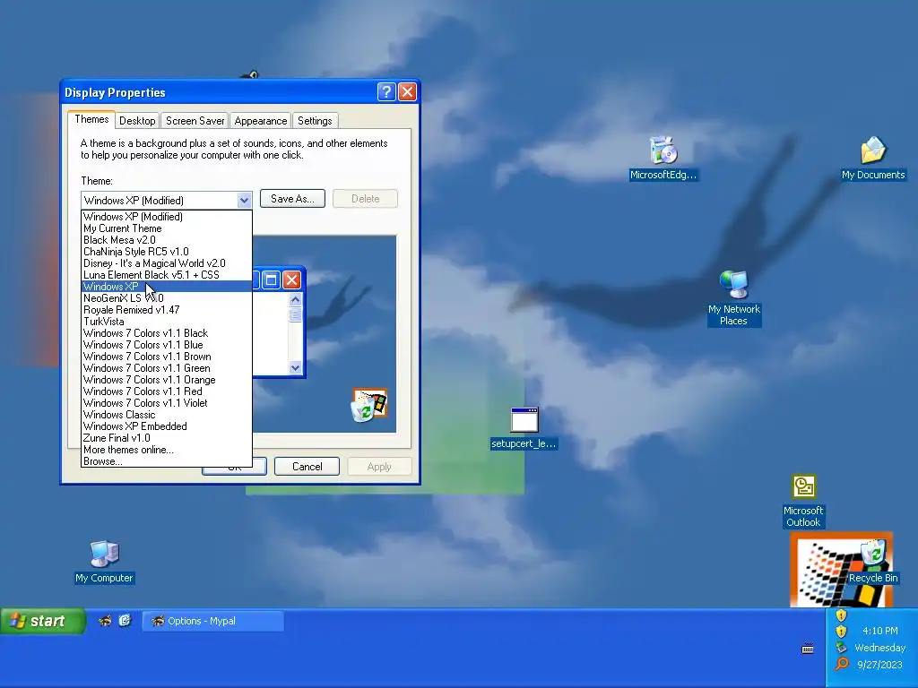Select Windows 7 Colors v1.1 Orange
Screen dimensions: 918x688
pos(166,380)
